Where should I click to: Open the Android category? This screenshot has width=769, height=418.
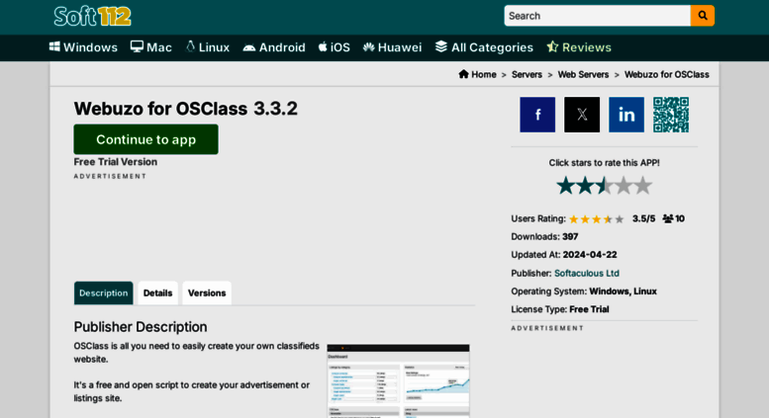(x=274, y=47)
